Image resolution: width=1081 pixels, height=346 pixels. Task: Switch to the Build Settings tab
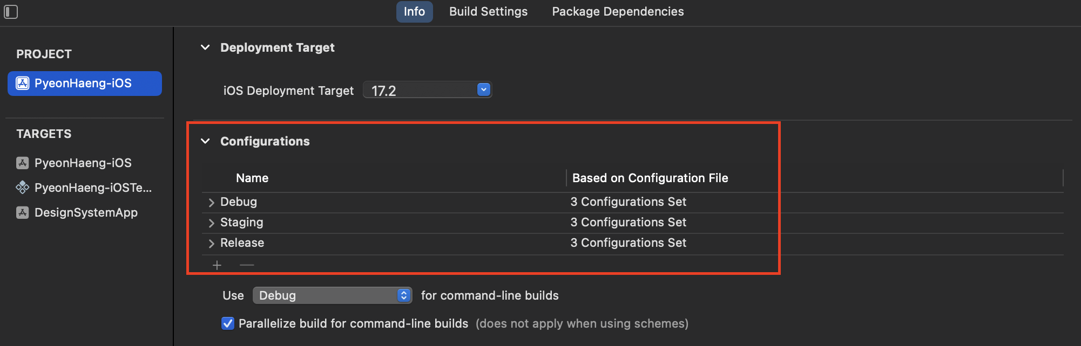click(x=488, y=11)
